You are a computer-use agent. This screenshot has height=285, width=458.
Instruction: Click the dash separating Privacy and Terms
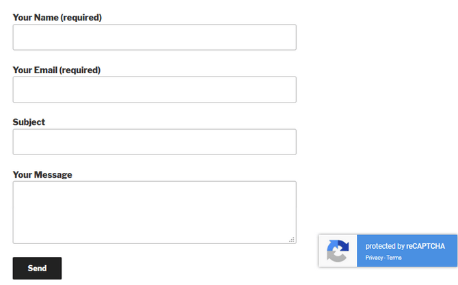(x=385, y=258)
